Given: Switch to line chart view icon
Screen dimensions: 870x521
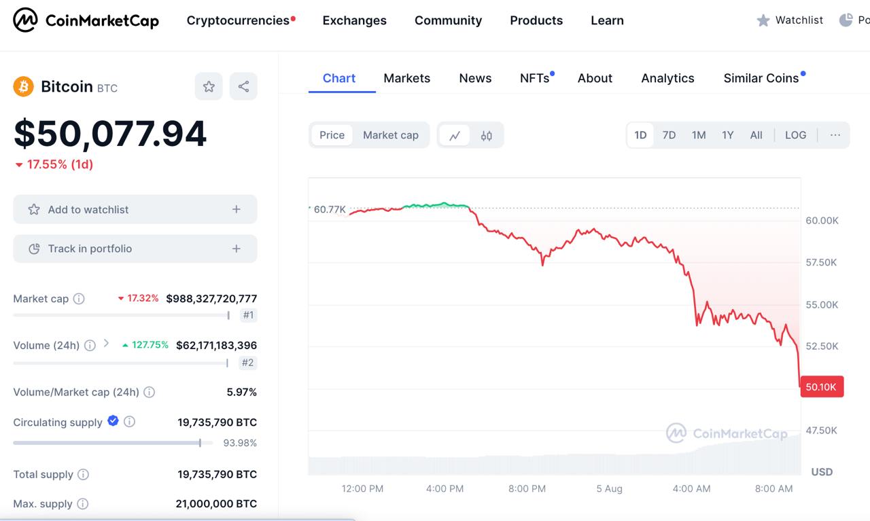Looking at the screenshot, I should pos(454,135).
